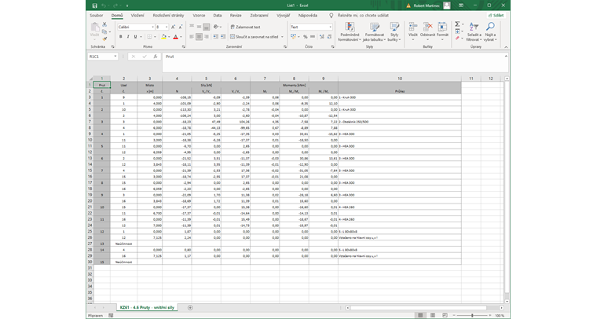The height and width of the screenshot is (319, 597).
Task: Click the AutoSum sigma icon
Action: (458, 24)
